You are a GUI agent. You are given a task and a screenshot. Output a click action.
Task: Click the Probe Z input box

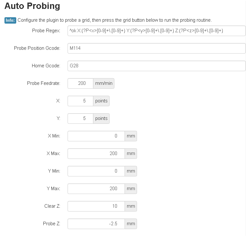[96, 224]
